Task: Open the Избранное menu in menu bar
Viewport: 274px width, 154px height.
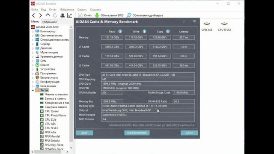Action: click(x=67, y=9)
